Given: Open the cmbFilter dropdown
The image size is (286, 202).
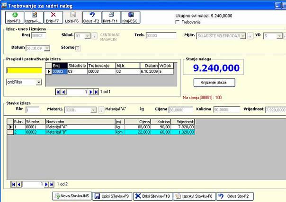Looking at the screenshot, I should (38, 82).
